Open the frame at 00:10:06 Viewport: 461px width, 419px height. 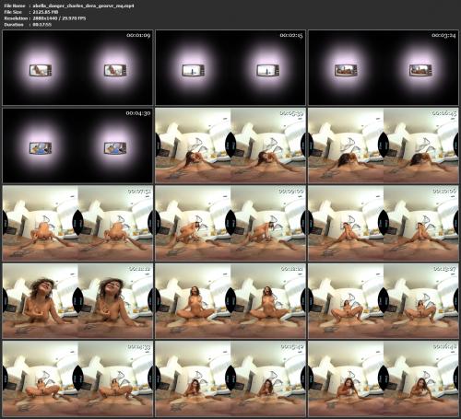(x=384, y=223)
